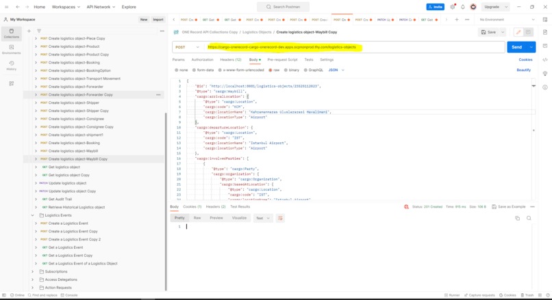Click the Cookies link under Send

click(x=525, y=59)
